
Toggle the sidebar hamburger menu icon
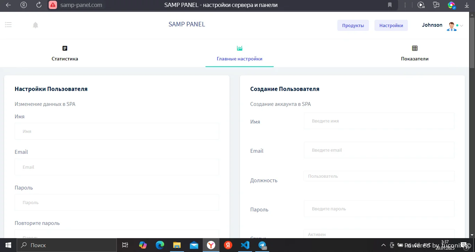coord(8,25)
